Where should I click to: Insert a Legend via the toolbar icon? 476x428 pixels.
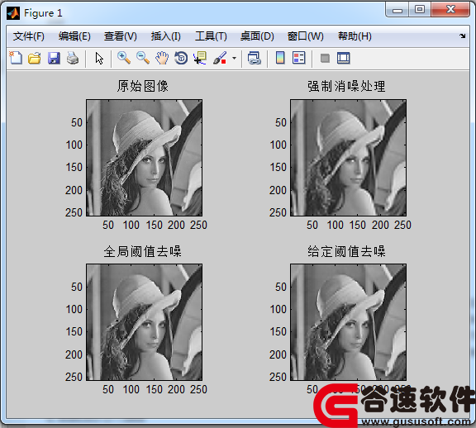pyautogui.click(x=298, y=58)
